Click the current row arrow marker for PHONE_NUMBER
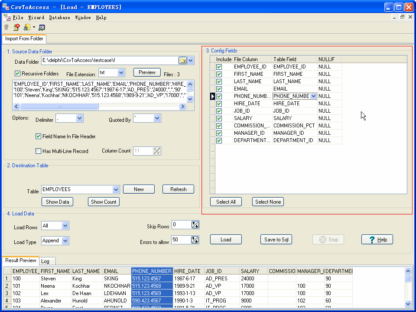Screen dimensions: 416x312 (212, 96)
